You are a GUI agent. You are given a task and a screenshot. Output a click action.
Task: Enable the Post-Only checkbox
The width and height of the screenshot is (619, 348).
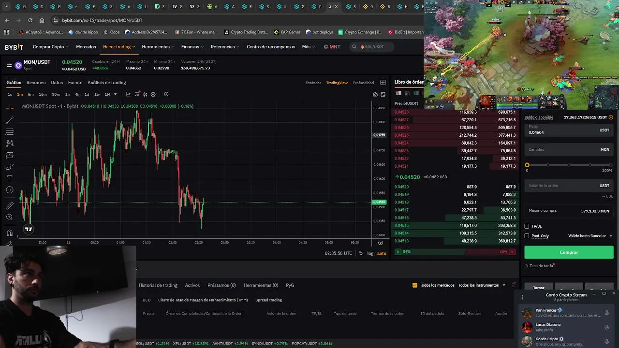pyautogui.click(x=527, y=236)
